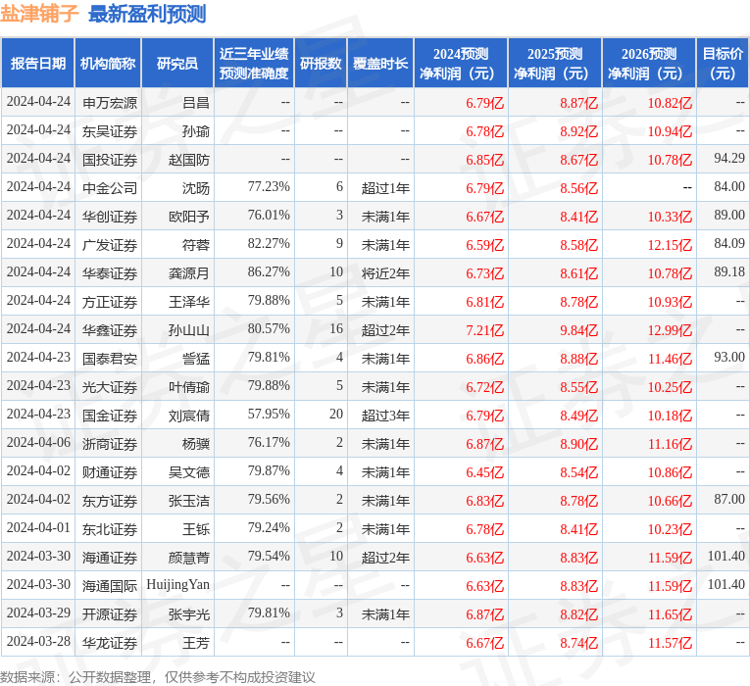This screenshot has width=750, height=686.
Task: Click target price 93.00
Action: (729, 357)
